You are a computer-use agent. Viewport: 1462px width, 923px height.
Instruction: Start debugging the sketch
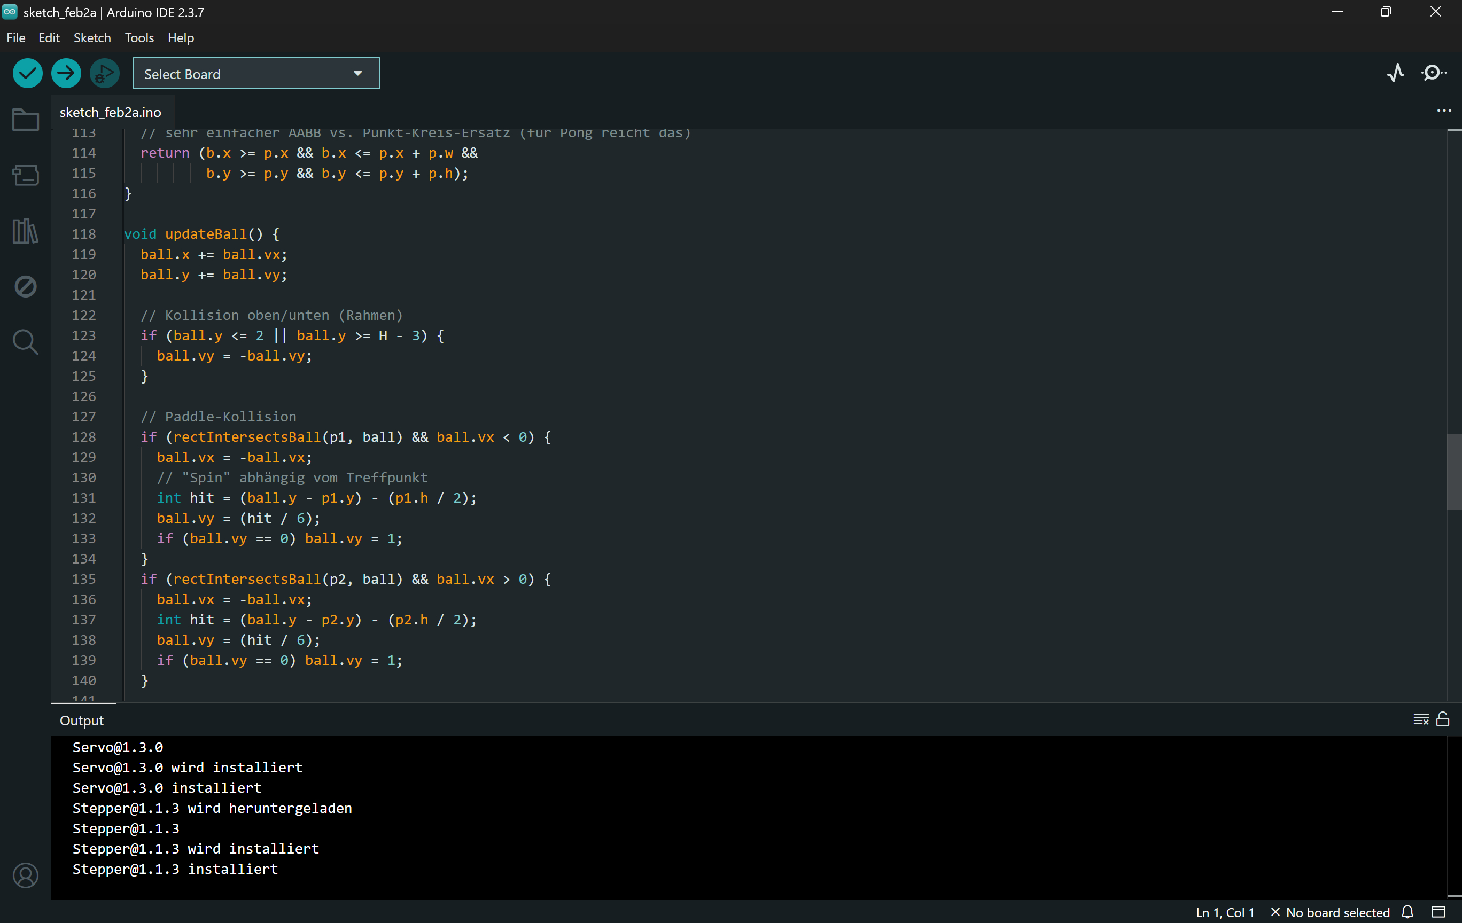click(x=104, y=73)
